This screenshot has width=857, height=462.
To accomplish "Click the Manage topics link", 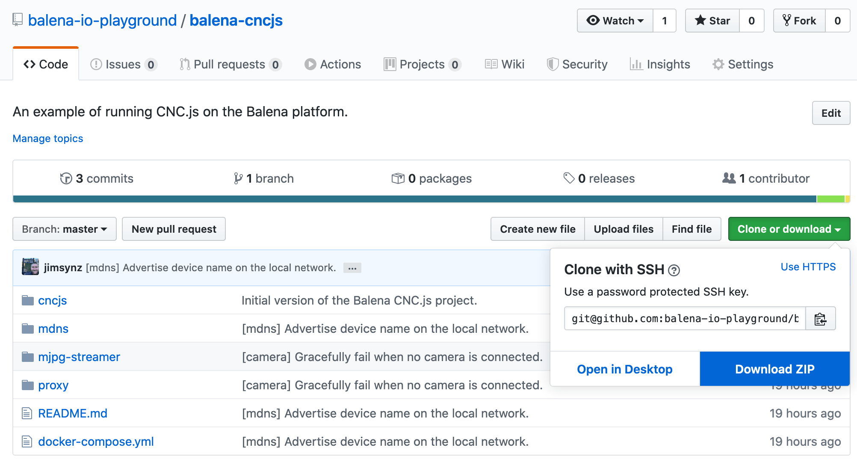I will point(48,138).
